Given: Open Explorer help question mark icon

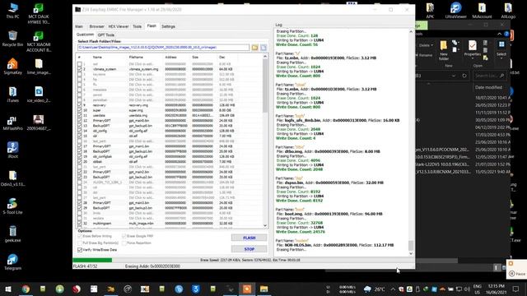Looking at the screenshot, I should pos(506,34).
